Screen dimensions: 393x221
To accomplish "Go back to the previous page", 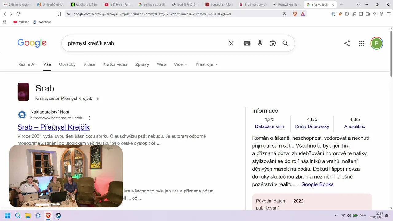I will tap(5, 14).
